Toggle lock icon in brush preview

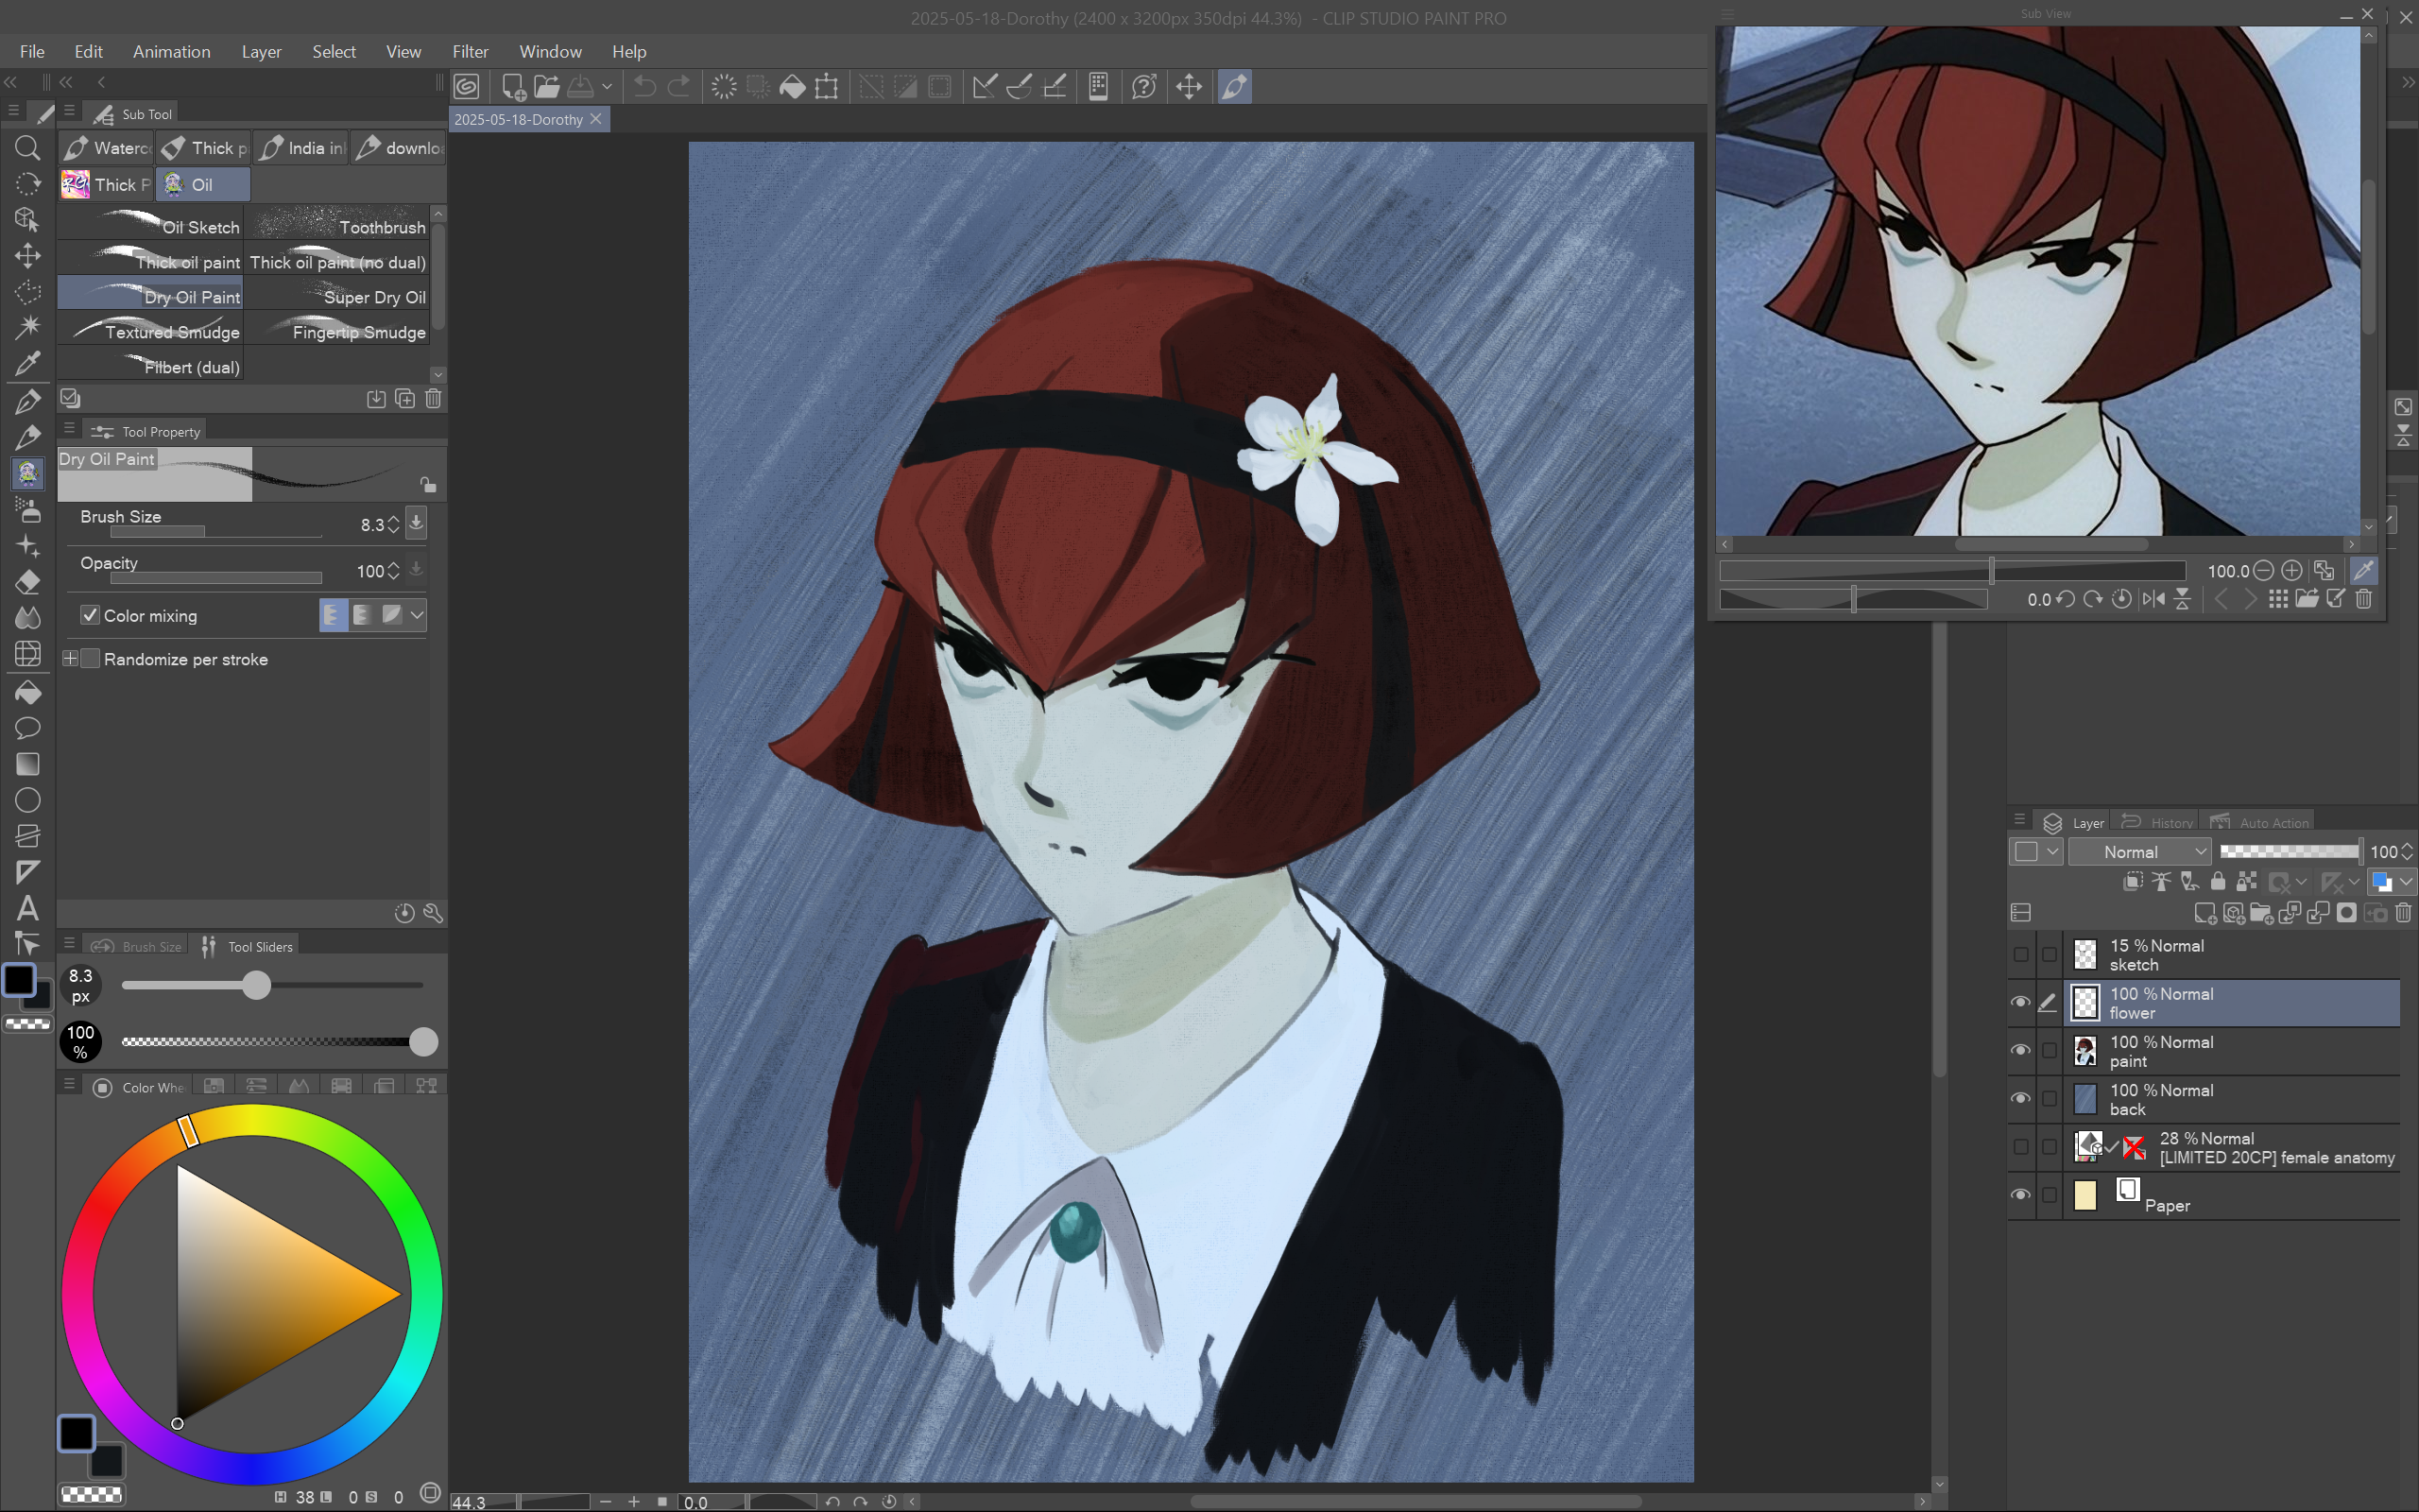428,485
